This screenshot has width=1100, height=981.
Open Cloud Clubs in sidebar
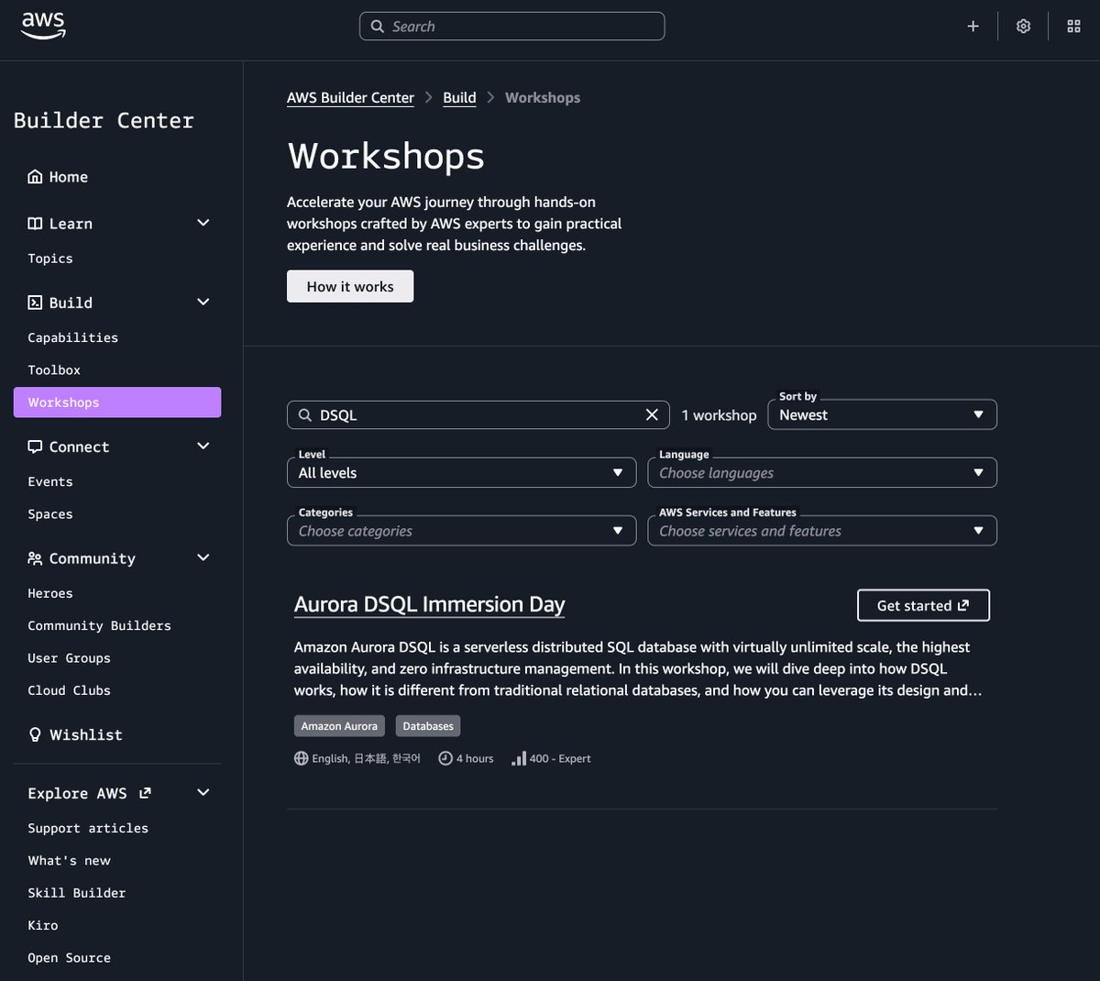pyautogui.click(x=69, y=690)
